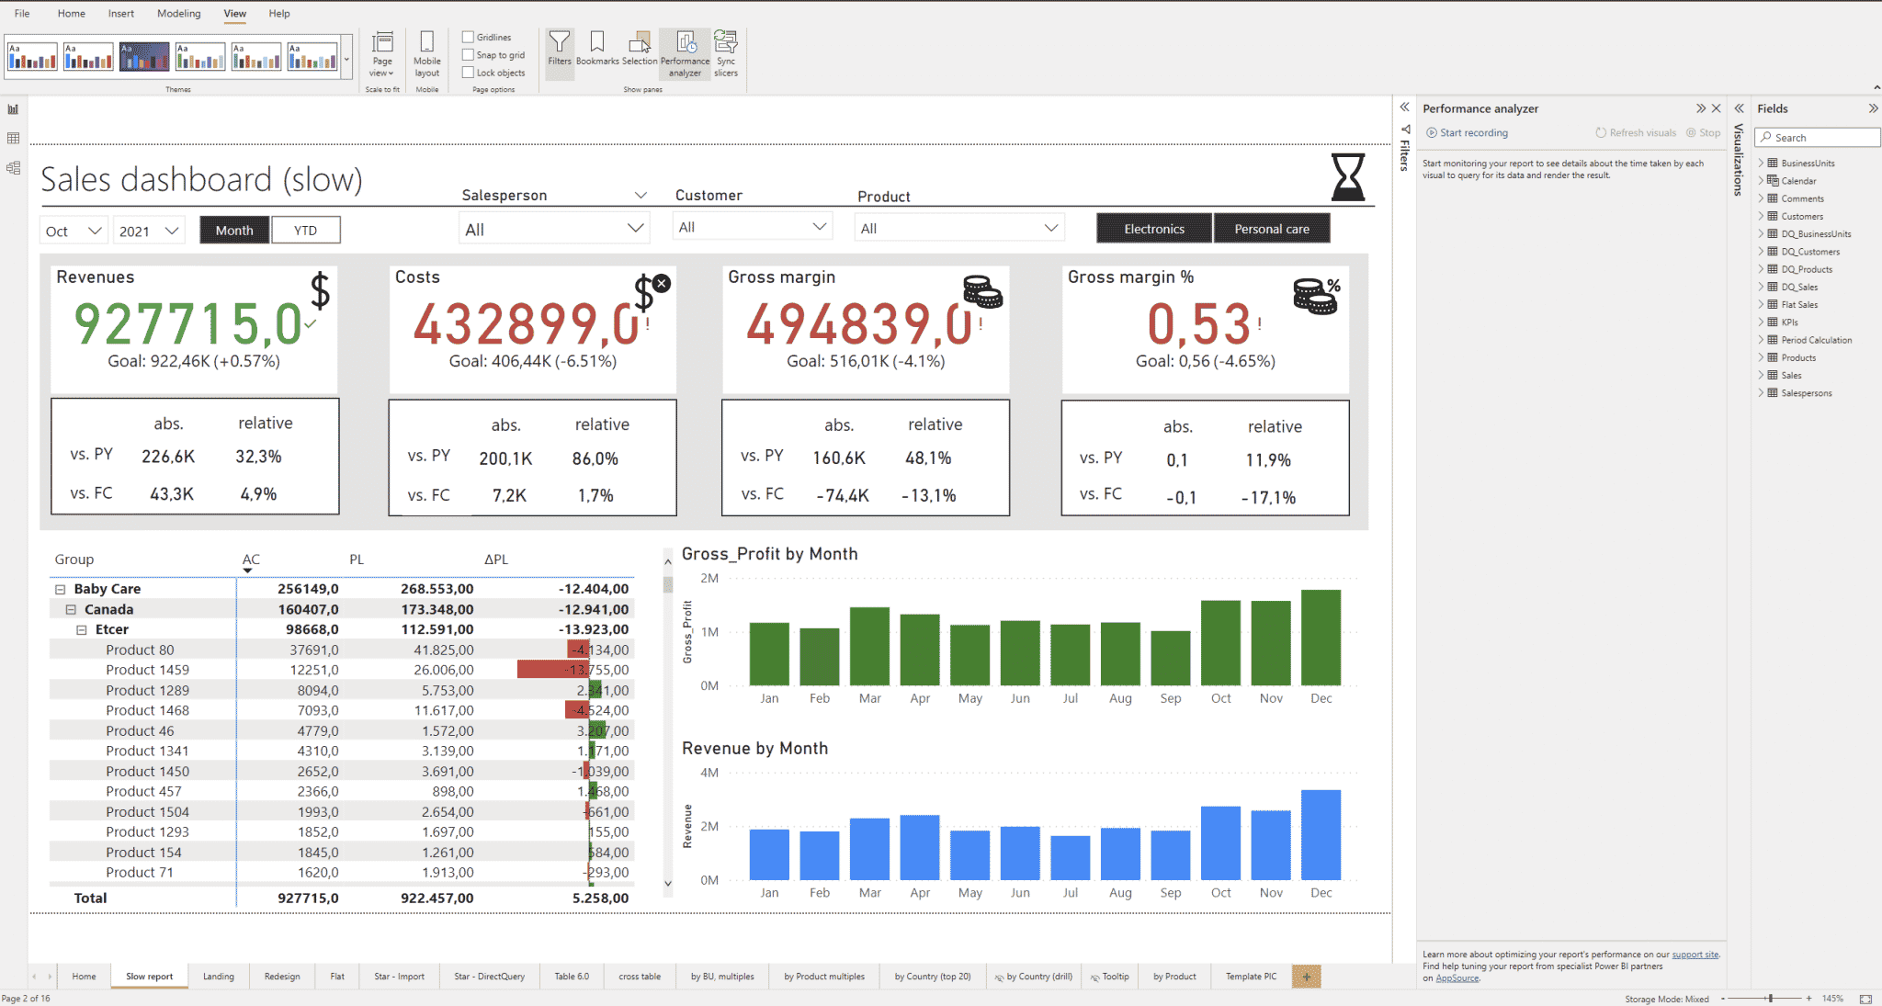Click Start recording in Performance analyzer

point(1467,132)
